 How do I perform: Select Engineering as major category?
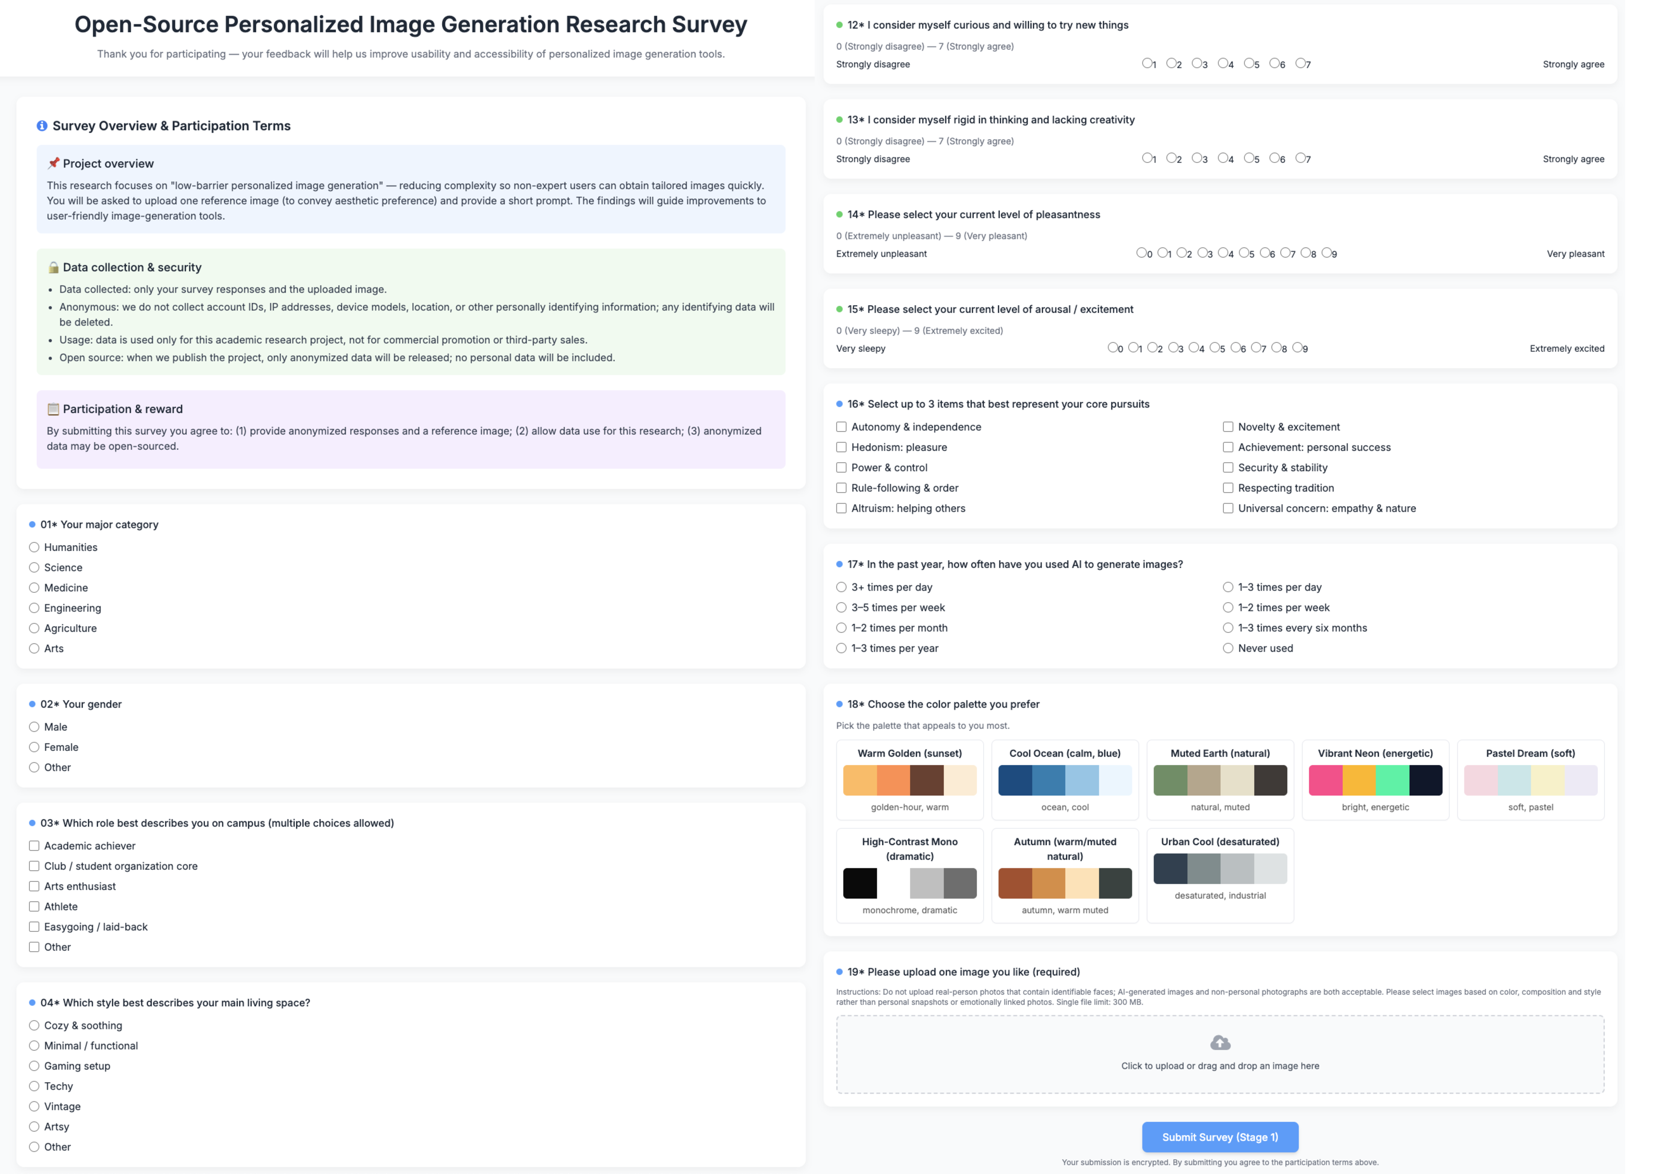(x=34, y=608)
